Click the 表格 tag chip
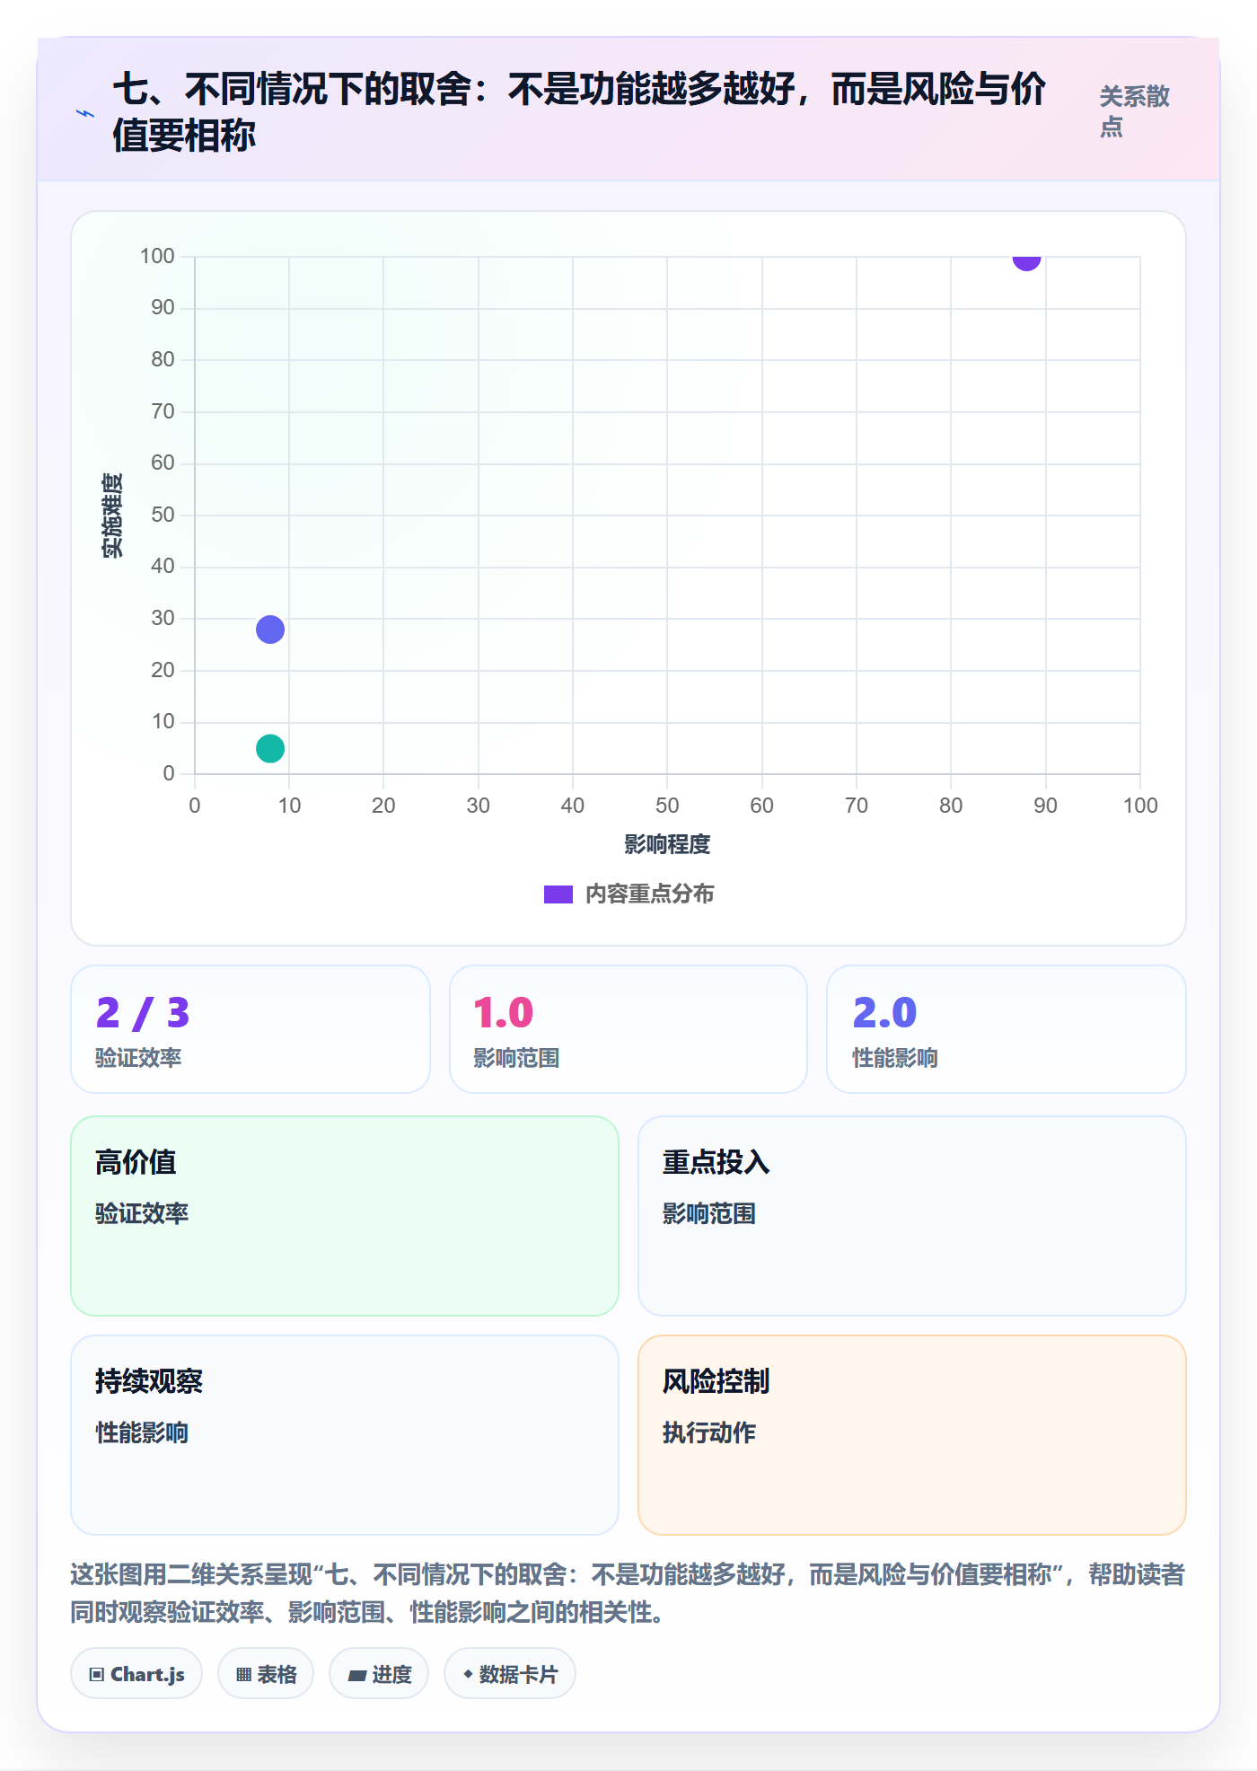The height and width of the screenshot is (1771, 1257). (x=266, y=1674)
